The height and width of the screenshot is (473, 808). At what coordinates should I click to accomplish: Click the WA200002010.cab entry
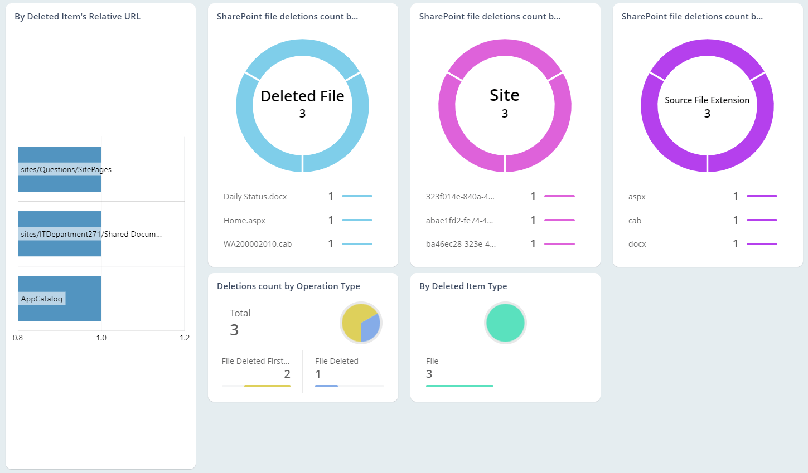click(x=258, y=243)
